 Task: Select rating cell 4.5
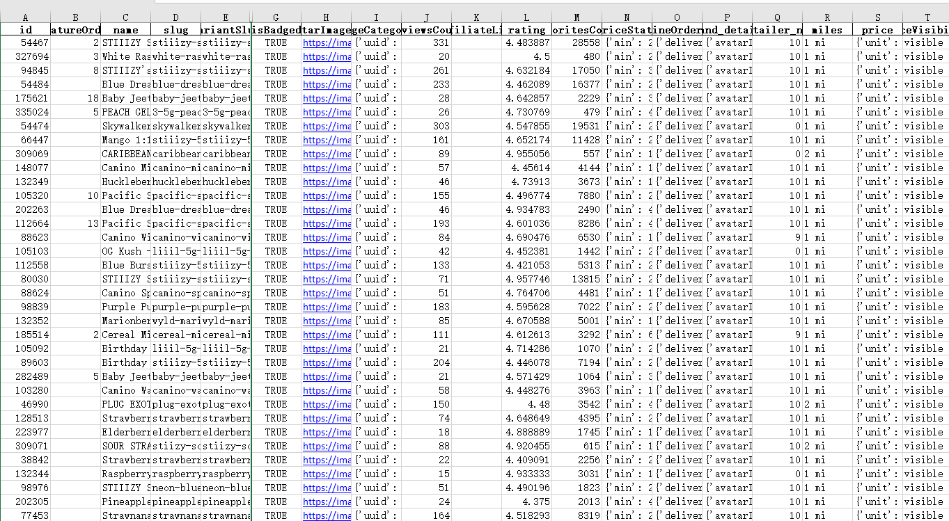[x=526, y=56]
